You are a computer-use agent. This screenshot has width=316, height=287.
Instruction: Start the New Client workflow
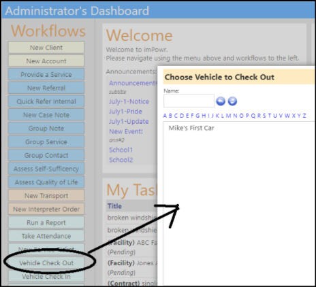pyautogui.click(x=46, y=48)
